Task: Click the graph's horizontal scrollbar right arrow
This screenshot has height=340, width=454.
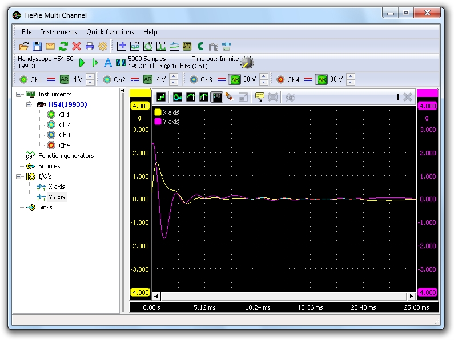Action: point(411,296)
